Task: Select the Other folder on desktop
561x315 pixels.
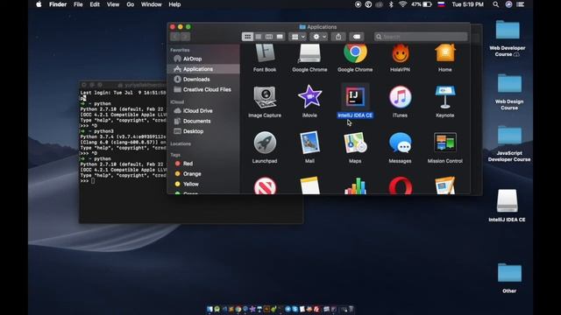Action: (509, 272)
